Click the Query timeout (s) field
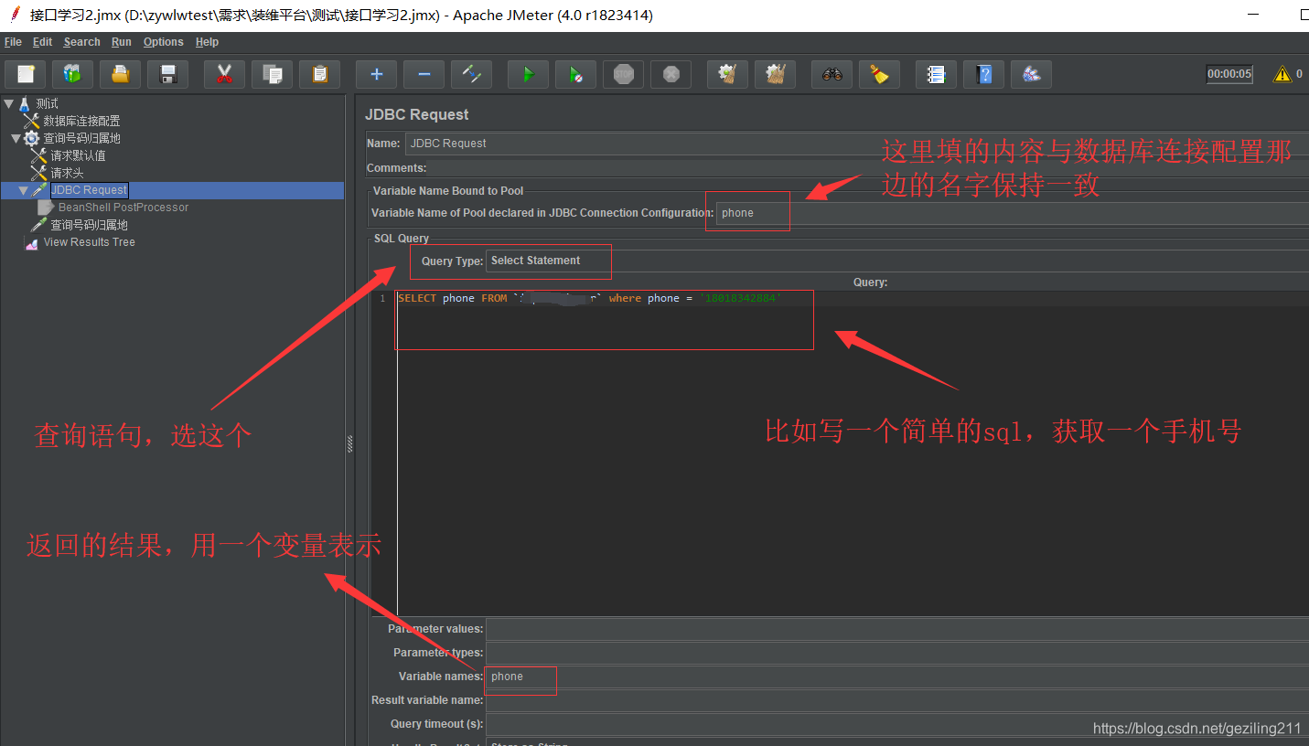This screenshot has width=1309, height=746. (896, 724)
